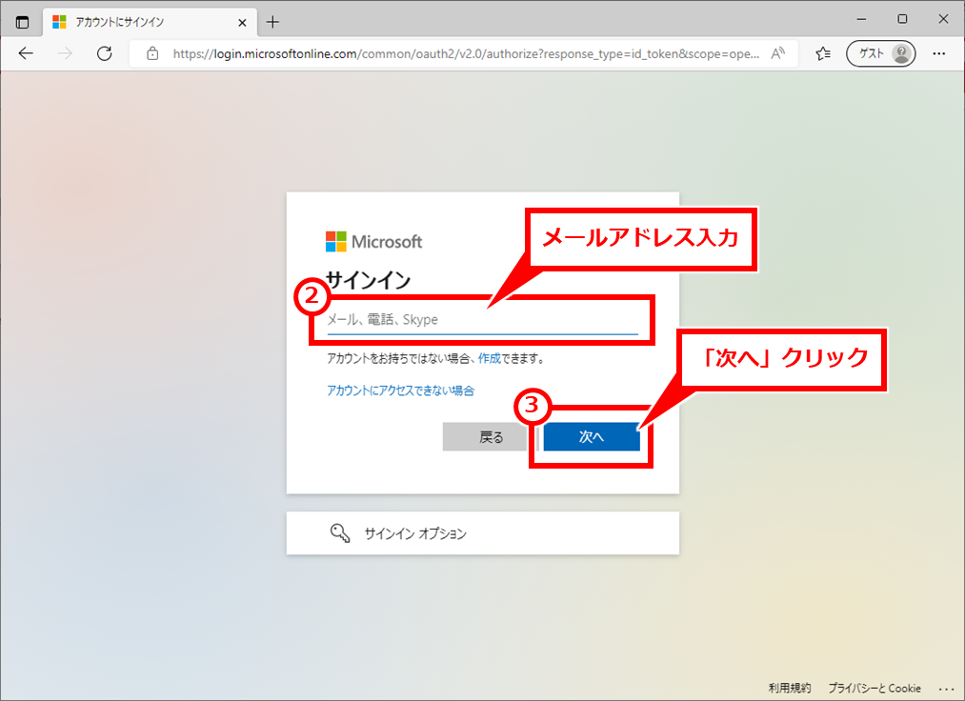Add a new browser tab
Viewport: 965px width, 701px height.
(272, 23)
